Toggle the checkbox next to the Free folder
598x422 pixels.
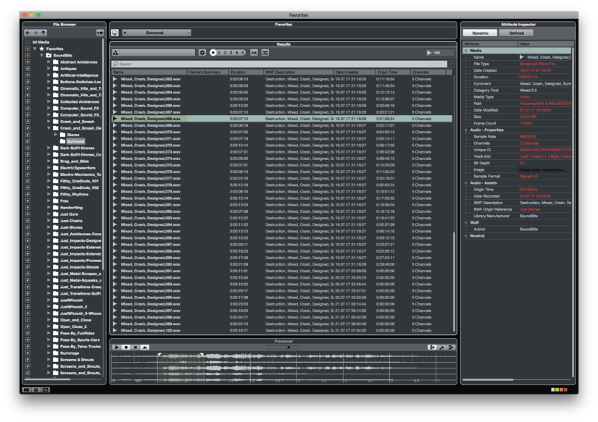26,201
